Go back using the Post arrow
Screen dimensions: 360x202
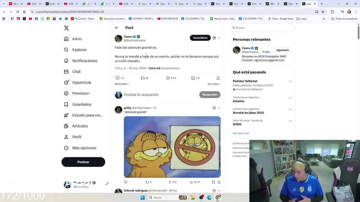pyautogui.click(x=117, y=28)
